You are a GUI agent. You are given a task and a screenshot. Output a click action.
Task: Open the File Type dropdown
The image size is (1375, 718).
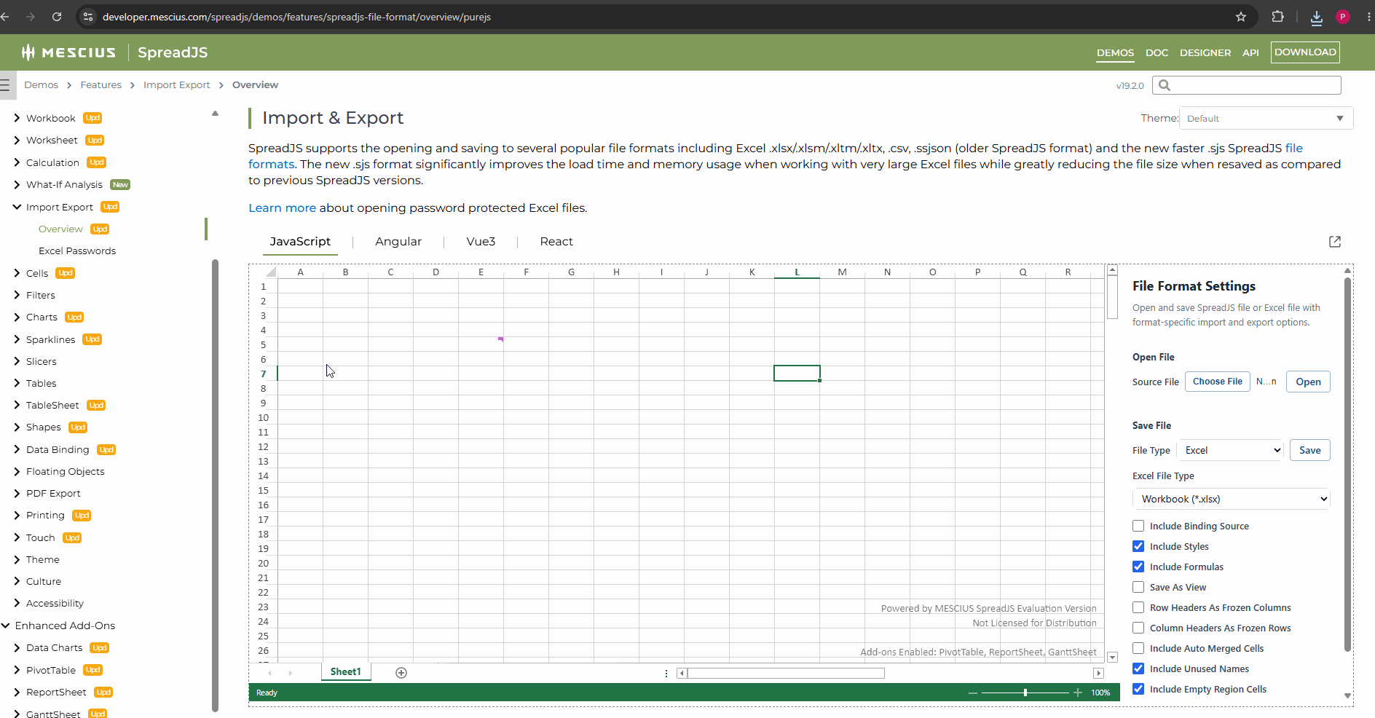point(1230,450)
